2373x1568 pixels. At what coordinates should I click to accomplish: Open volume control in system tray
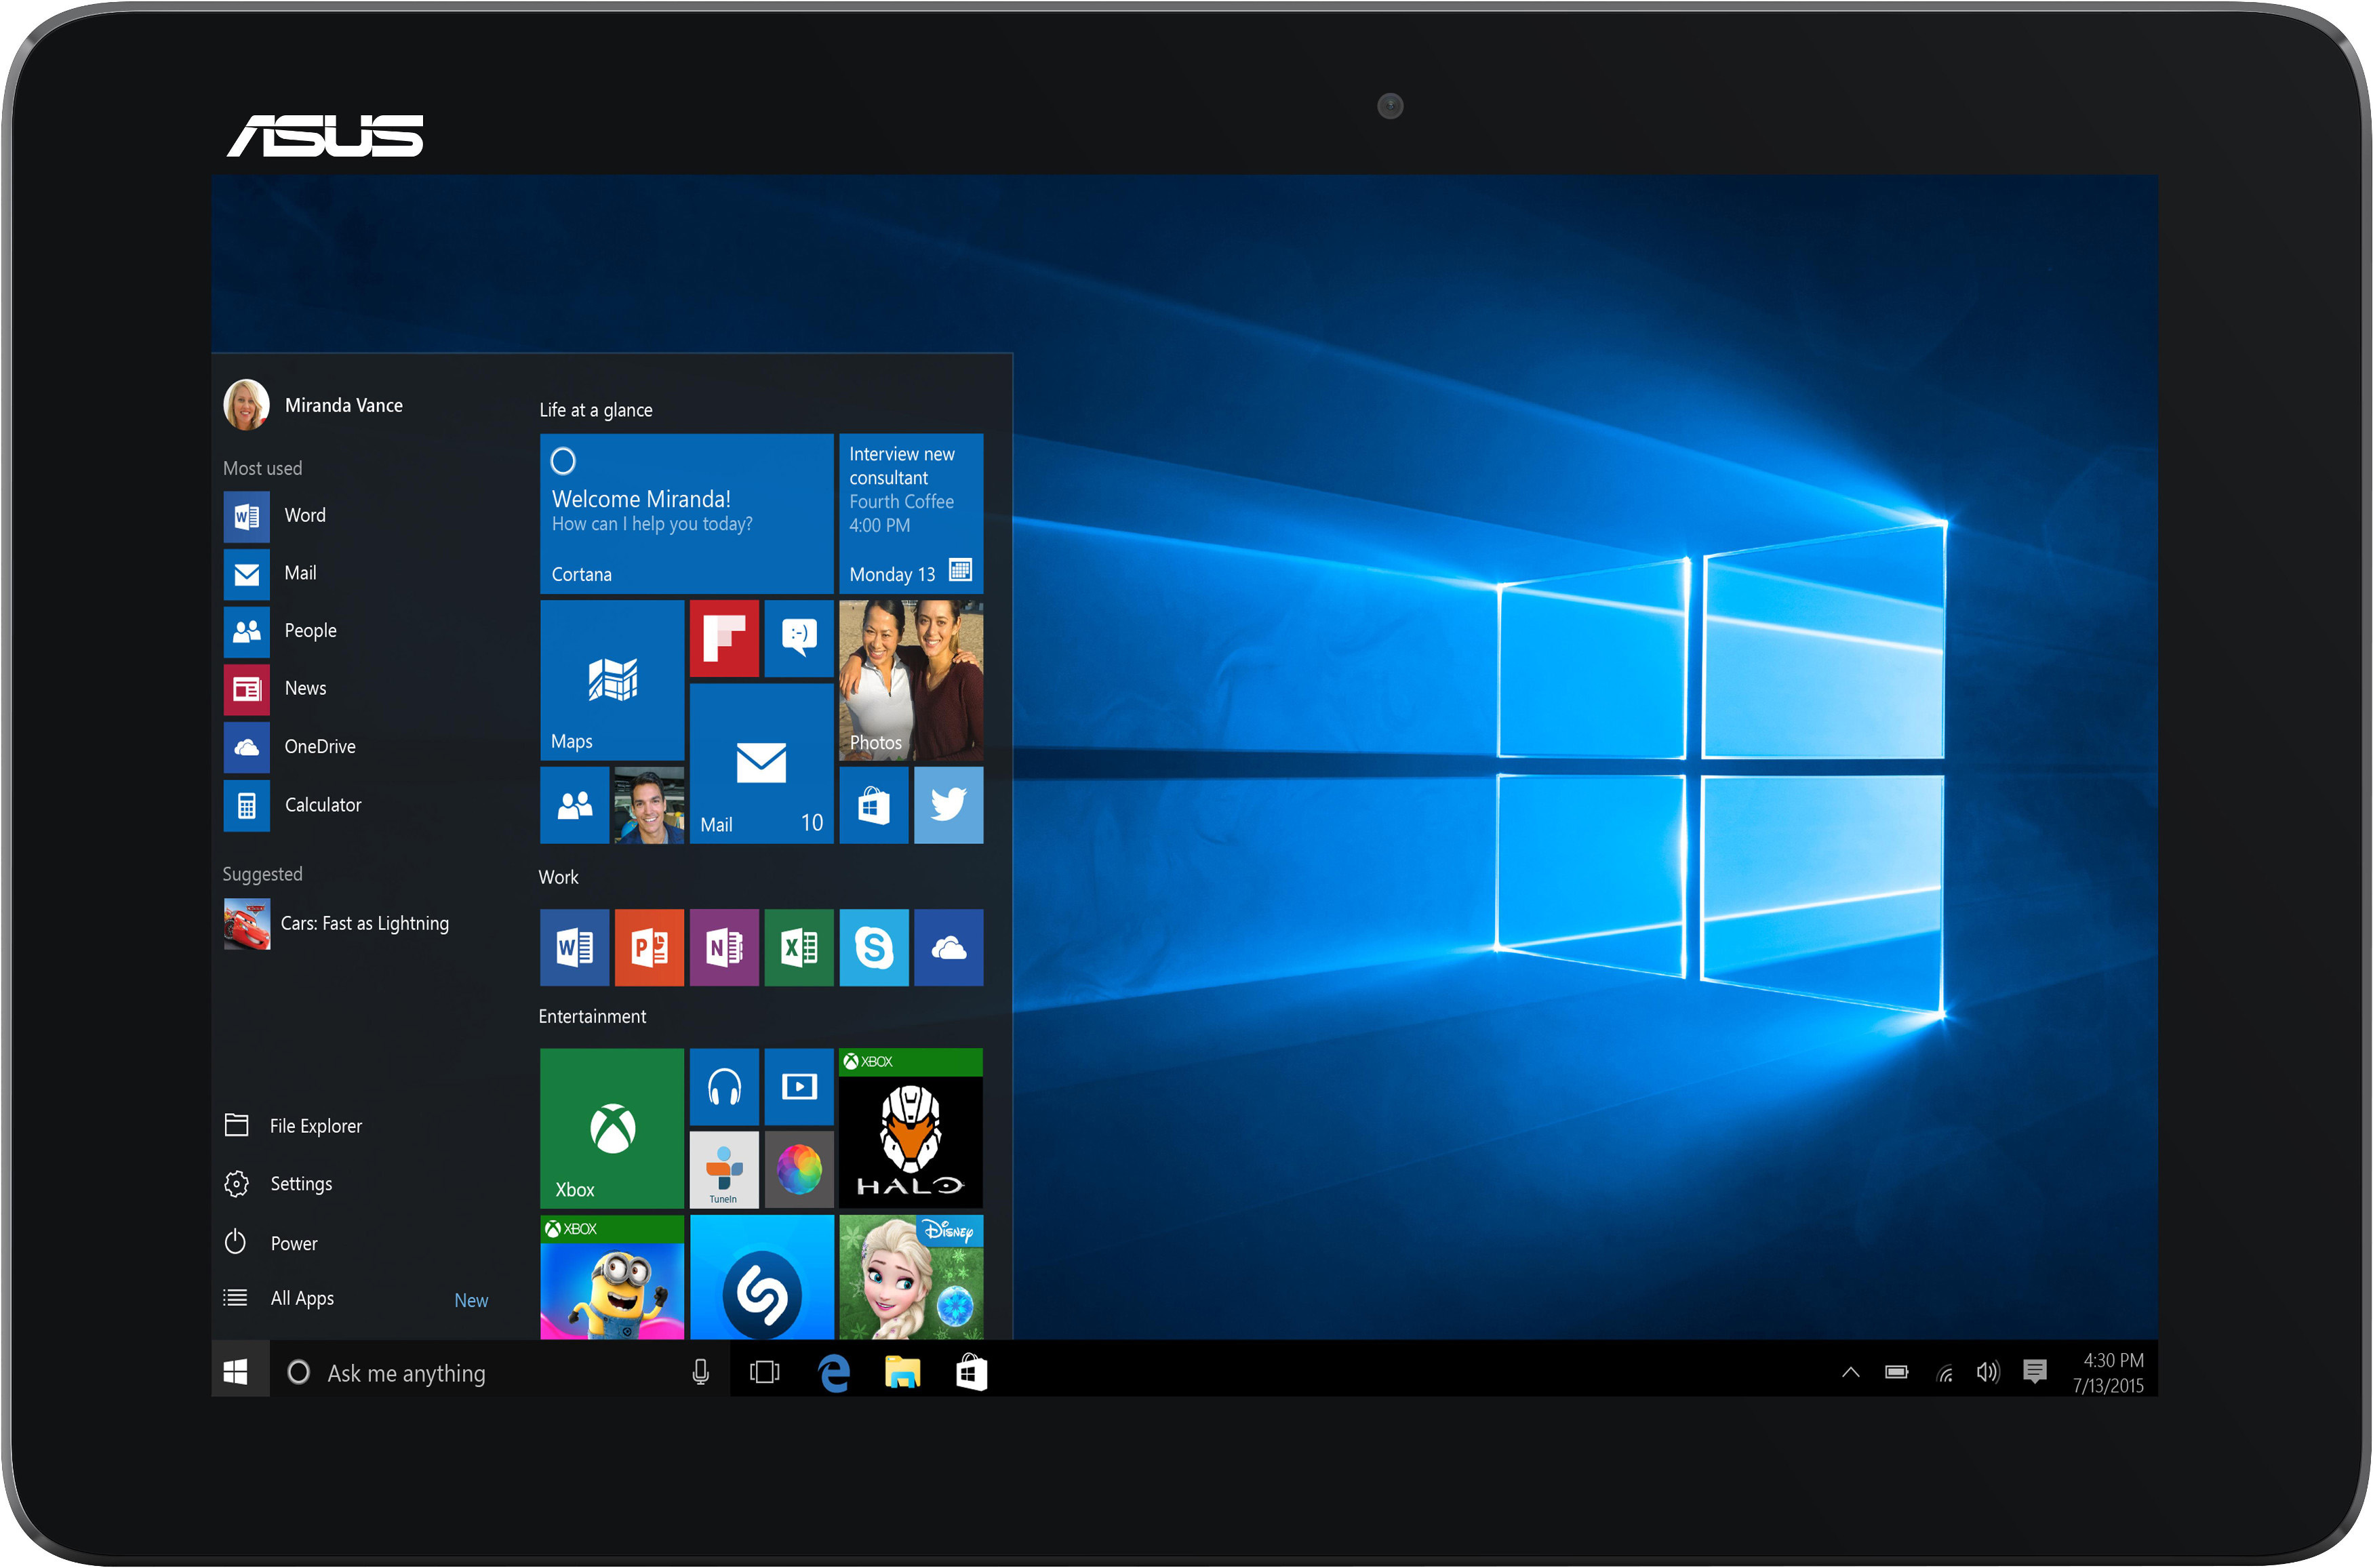click(1988, 1372)
